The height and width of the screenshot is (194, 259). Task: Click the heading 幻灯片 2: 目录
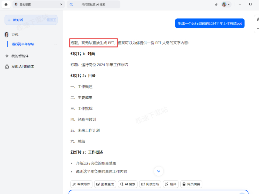[x=83, y=76]
